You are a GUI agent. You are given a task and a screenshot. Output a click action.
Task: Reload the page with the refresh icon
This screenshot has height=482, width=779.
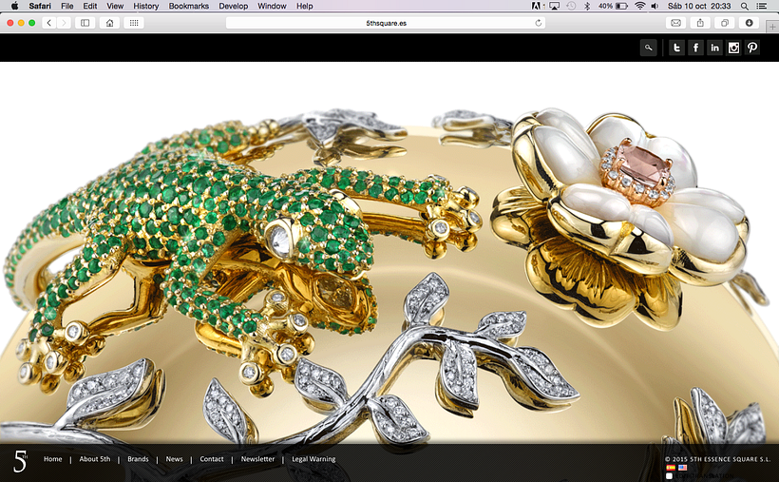(538, 23)
